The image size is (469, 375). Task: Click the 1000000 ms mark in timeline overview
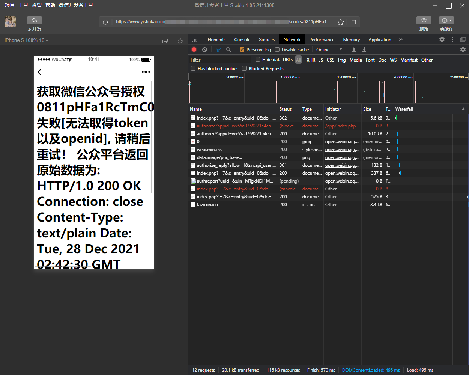290,77
